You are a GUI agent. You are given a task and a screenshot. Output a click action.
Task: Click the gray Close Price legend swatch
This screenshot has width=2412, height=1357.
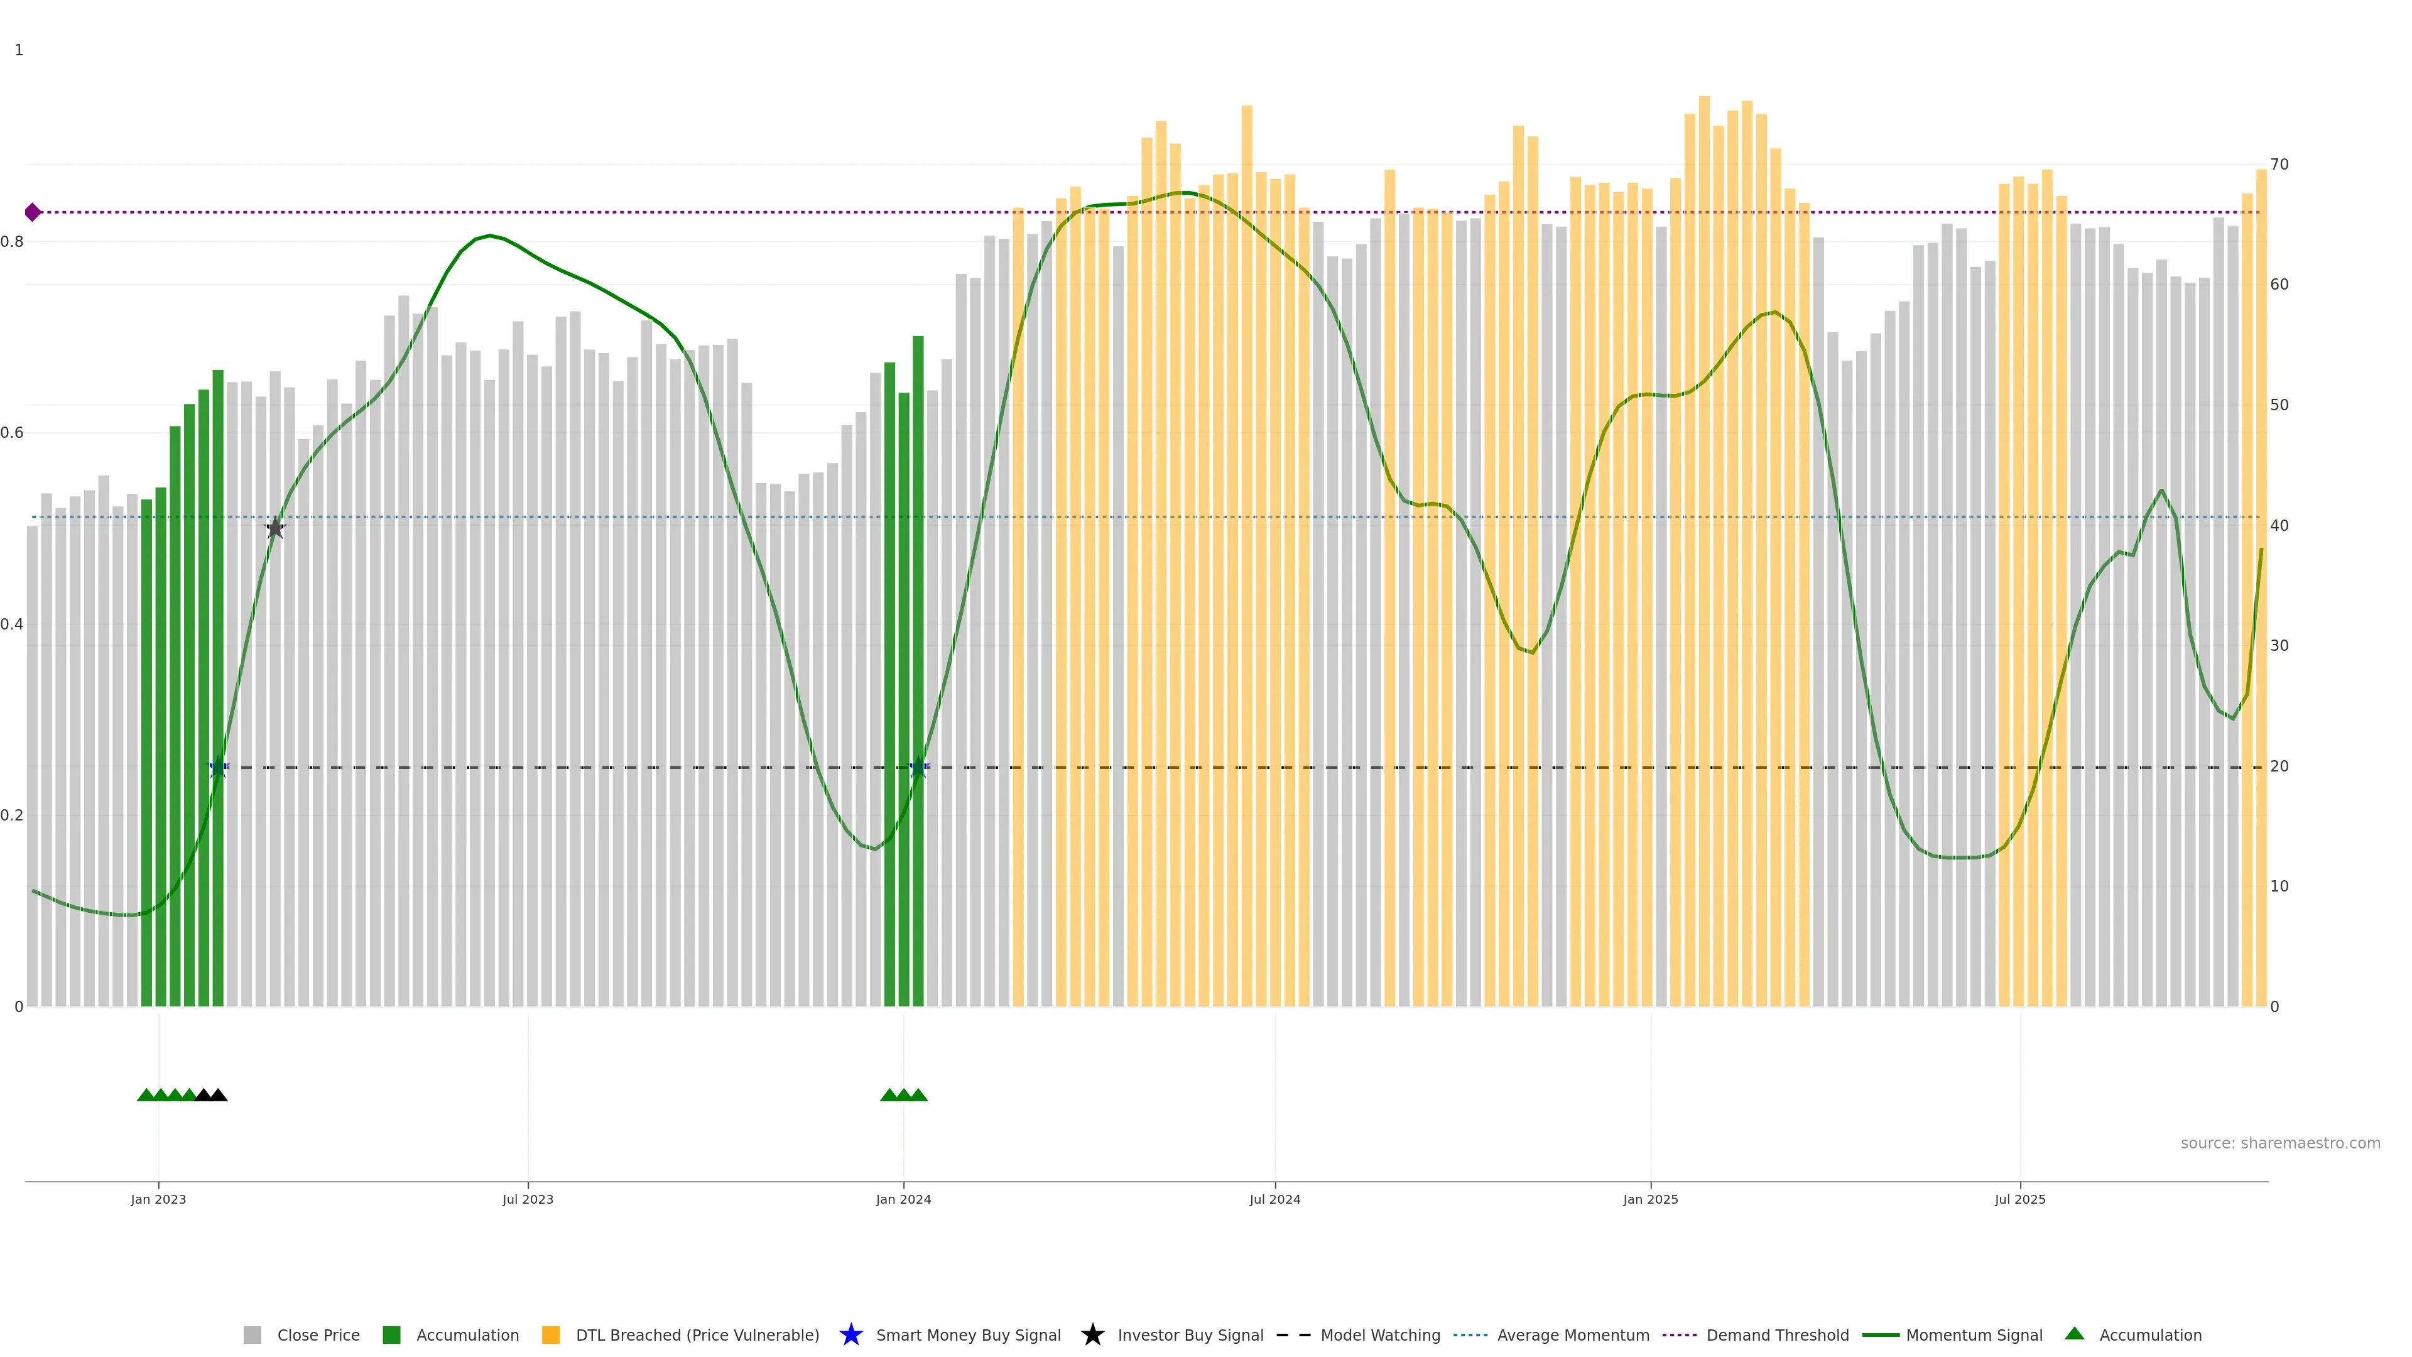coord(252,1334)
